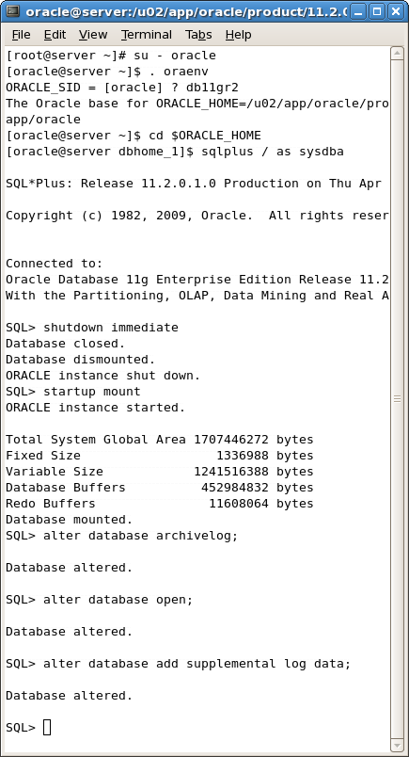Screen dimensions: 409x757
Task: Click the 'alter database archivelog;' line
Action: click(x=122, y=536)
